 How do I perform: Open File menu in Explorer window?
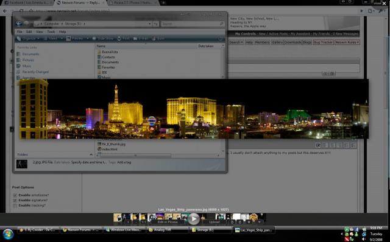pyautogui.click(x=19, y=32)
